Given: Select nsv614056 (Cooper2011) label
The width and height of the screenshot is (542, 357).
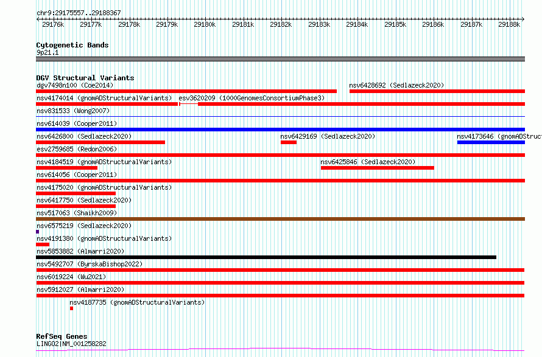Looking at the screenshot, I should click(x=77, y=175).
